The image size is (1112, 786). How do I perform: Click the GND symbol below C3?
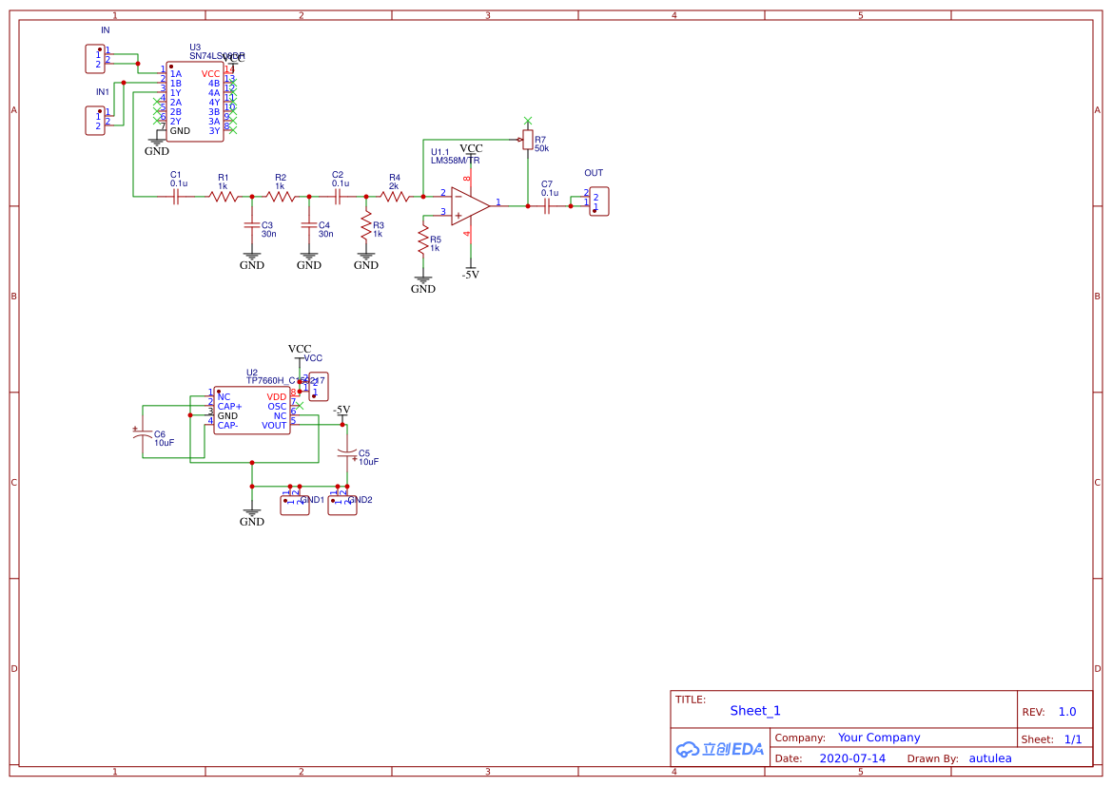pyautogui.click(x=252, y=260)
